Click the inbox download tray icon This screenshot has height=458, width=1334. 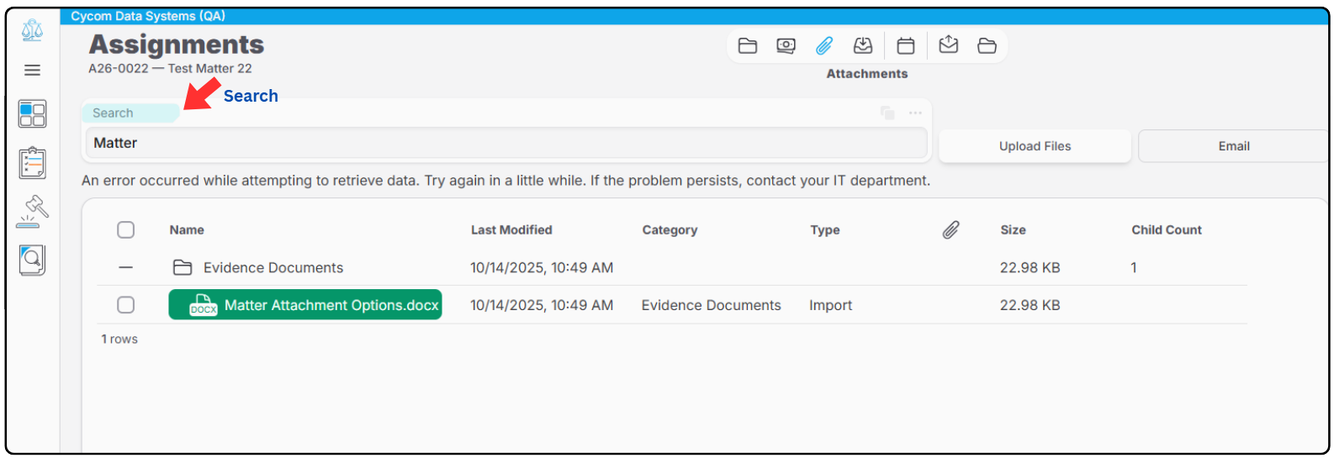click(863, 46)
